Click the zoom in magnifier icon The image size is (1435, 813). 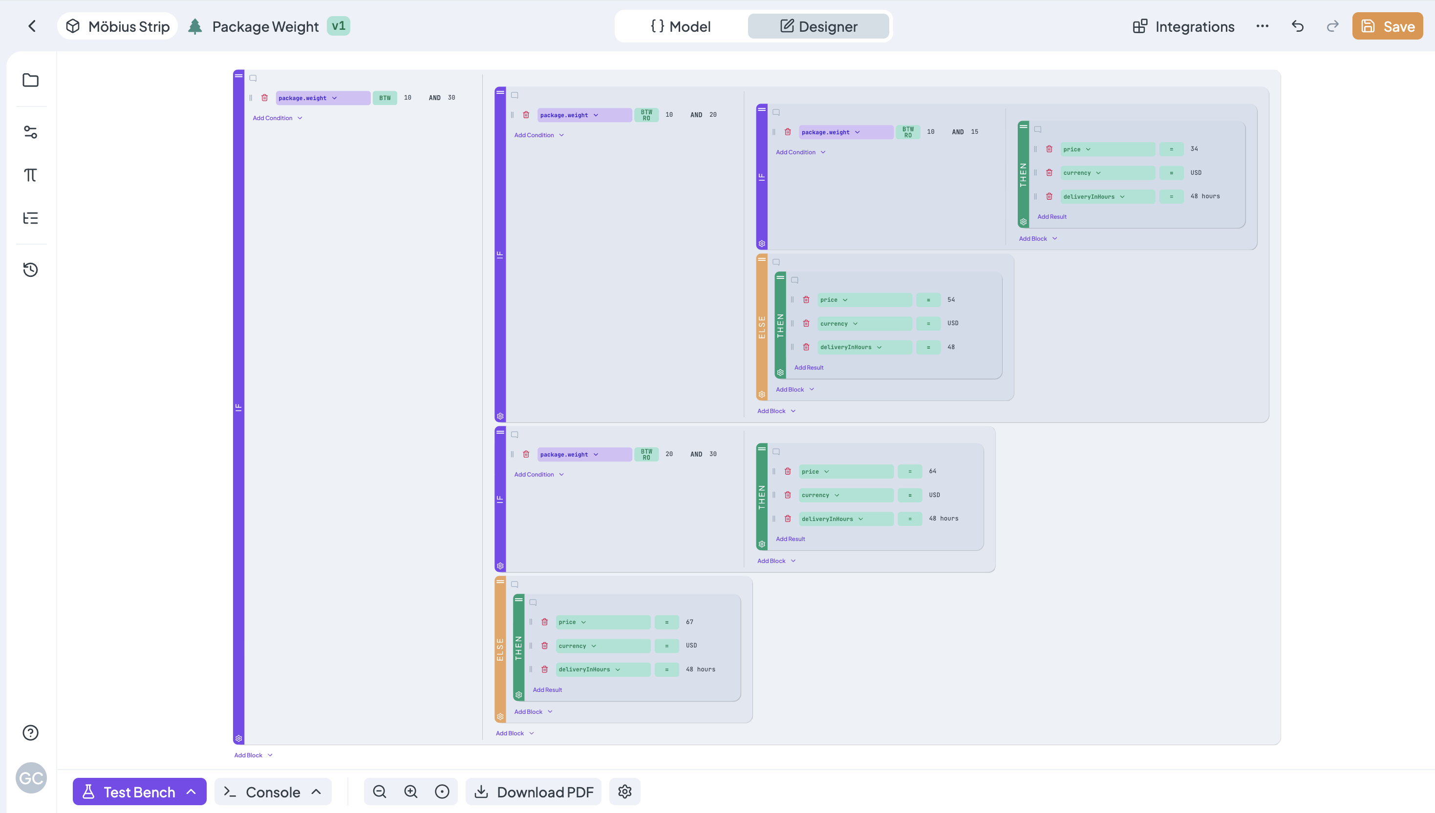410,792
